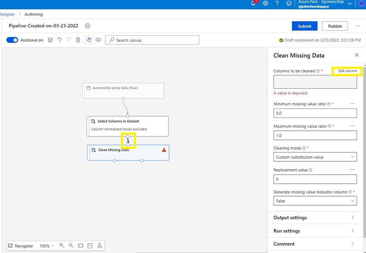Click the Search canvas field
This screenshot has width=366, height=253.
[152, 40]
